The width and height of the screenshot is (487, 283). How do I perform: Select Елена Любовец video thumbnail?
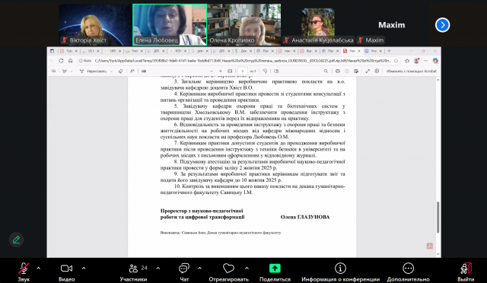pos(170,25)
